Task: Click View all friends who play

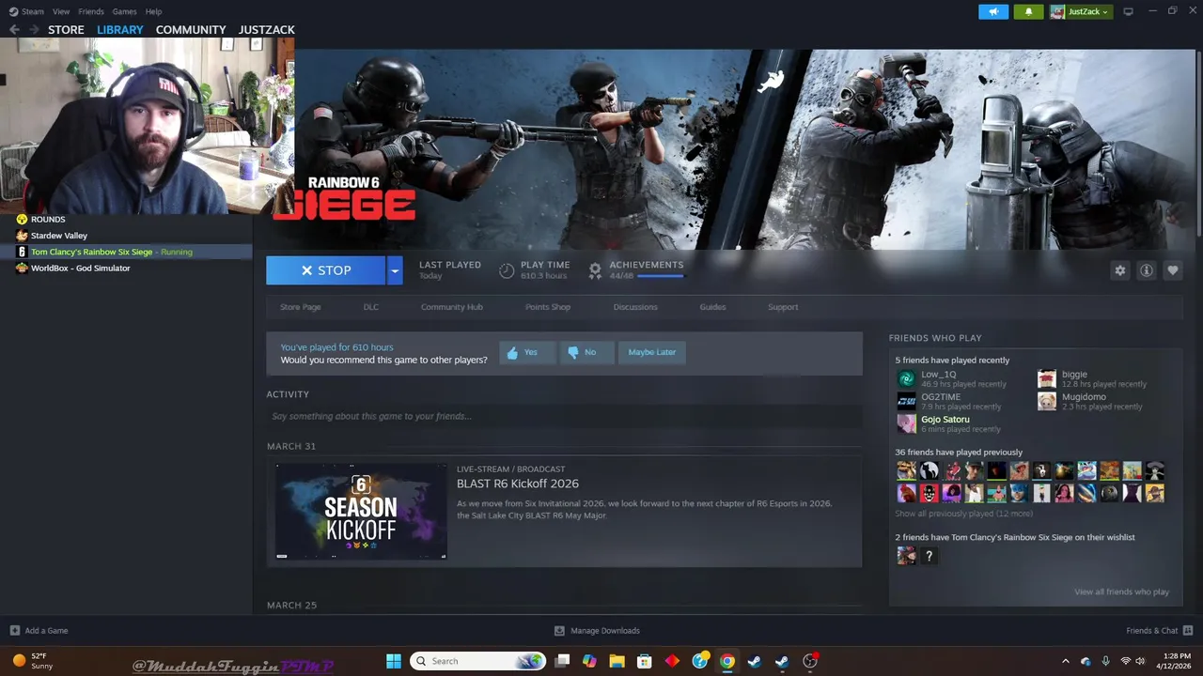Action: point(1121,591)
